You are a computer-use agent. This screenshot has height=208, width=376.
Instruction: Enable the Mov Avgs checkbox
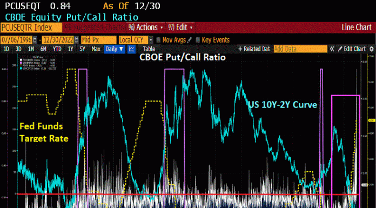(x=158, y=40)
